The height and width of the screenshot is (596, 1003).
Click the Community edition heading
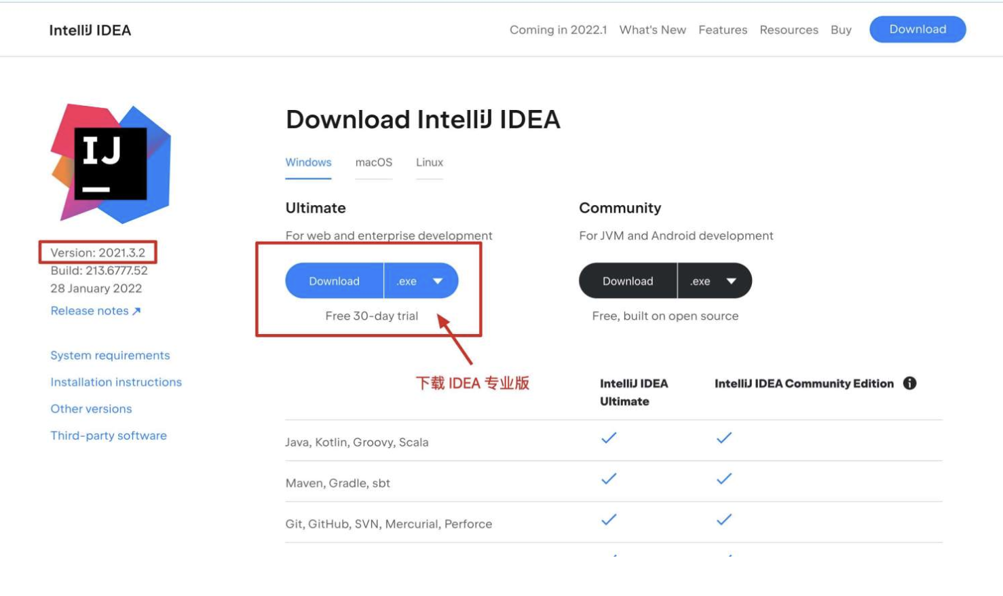click(x=620, y=208)
